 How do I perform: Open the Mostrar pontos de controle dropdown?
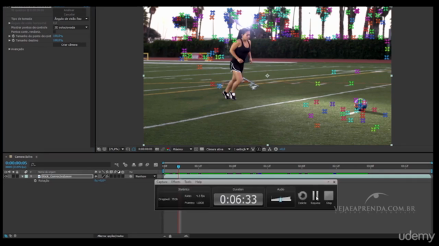(x=71, y=27)
